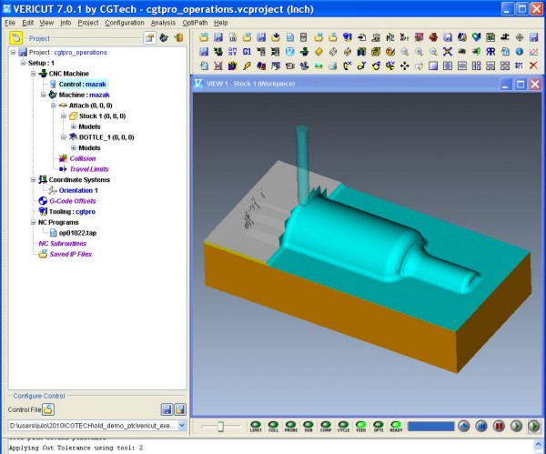
Task: Select the op01022.tap NC program
Action: [77, 233]
